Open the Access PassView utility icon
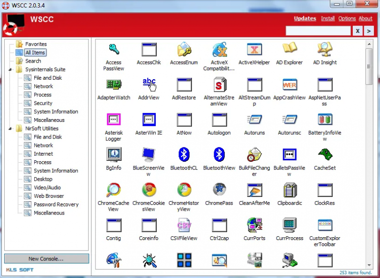The width and height of the screenshot is (380, 278). [113, 50]
